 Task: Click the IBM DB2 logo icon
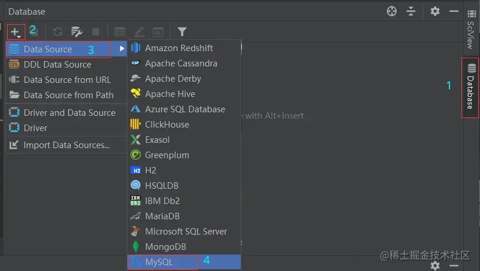pyautogui.click(x=135, y=200)
